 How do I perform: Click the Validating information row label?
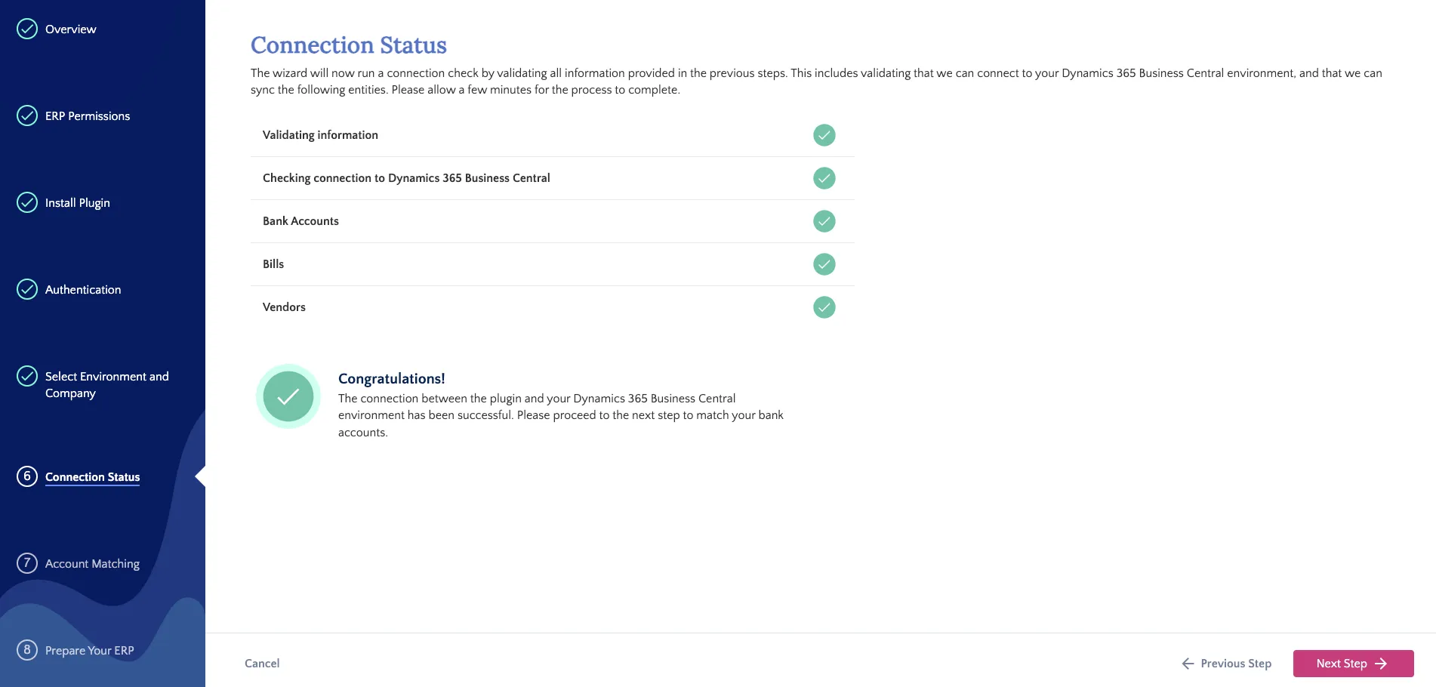coord(320,135)
